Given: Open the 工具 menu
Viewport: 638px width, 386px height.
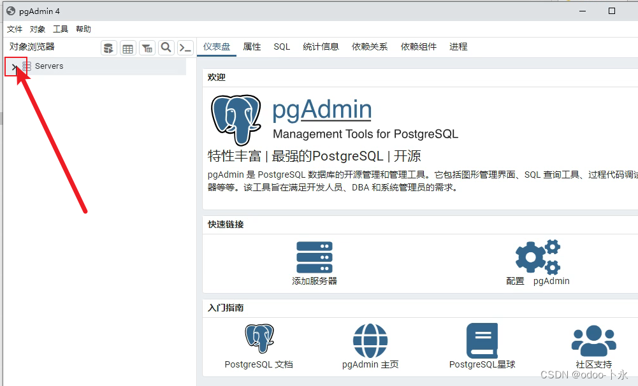Looking at the screenshot, I should click(x=61, y=29).
